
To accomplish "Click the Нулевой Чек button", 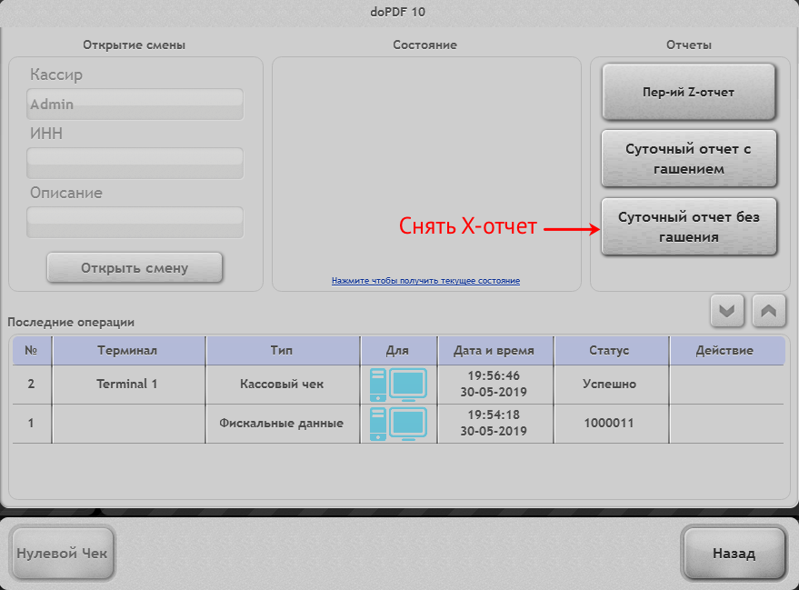I will pyautogui.click(x=62, y=554).
